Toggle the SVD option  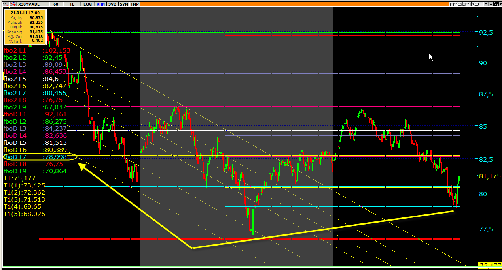click(x=112, y=4)
